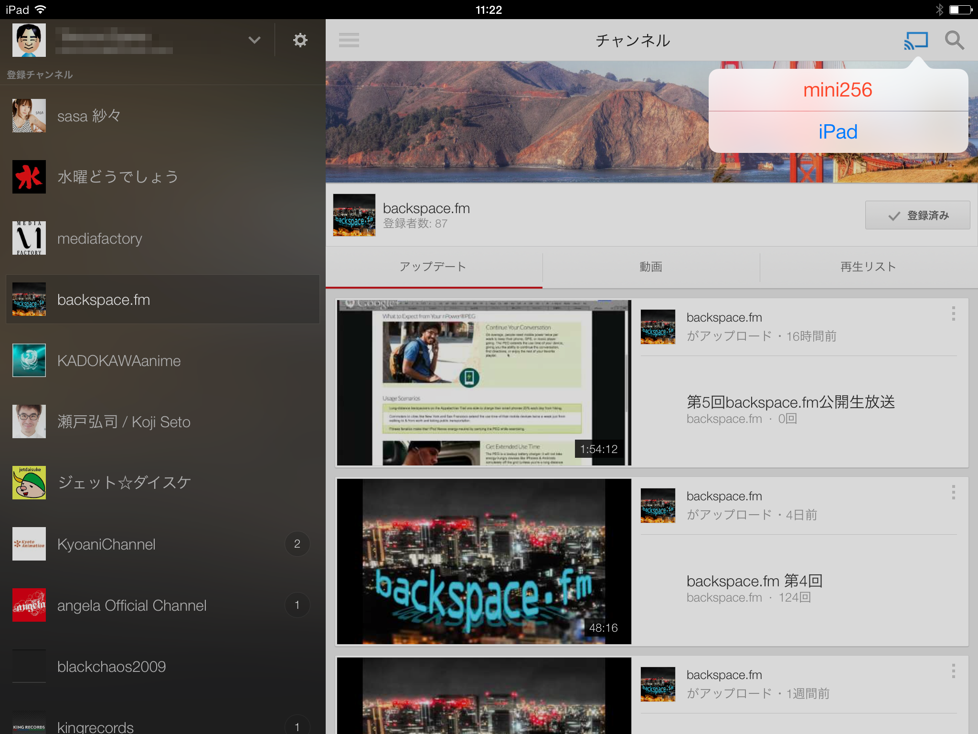
Task: Tap backspace.fm uploader icon on 4日前 card
Action: [658, 506]
